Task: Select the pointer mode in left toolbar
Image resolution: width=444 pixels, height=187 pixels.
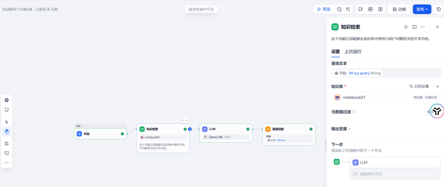Action: [7, 122]
